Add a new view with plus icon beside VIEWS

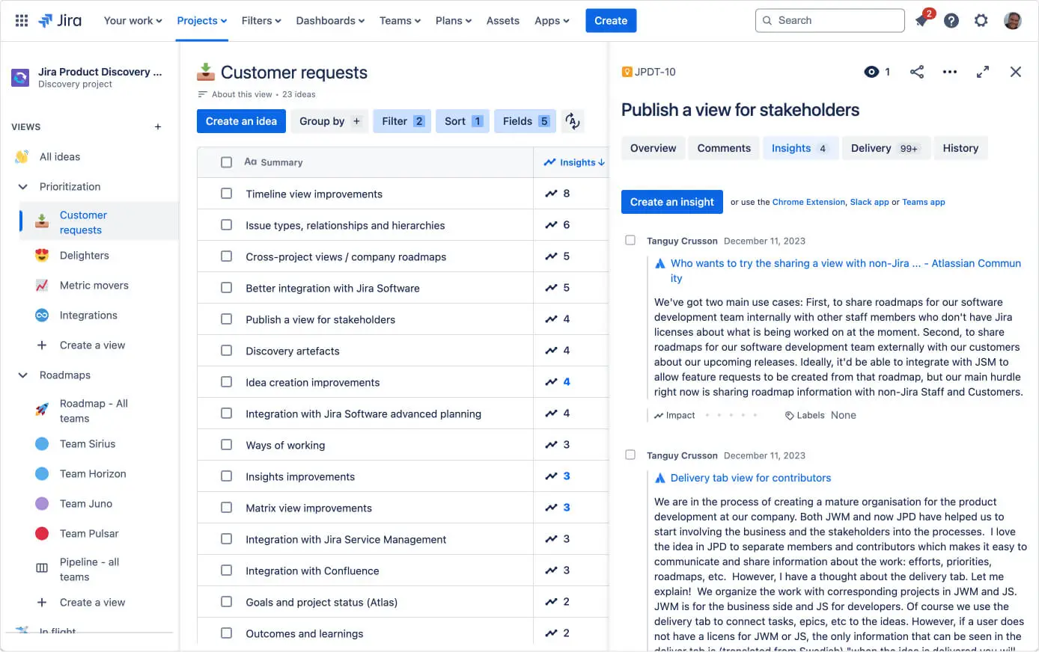coord(158,126)
